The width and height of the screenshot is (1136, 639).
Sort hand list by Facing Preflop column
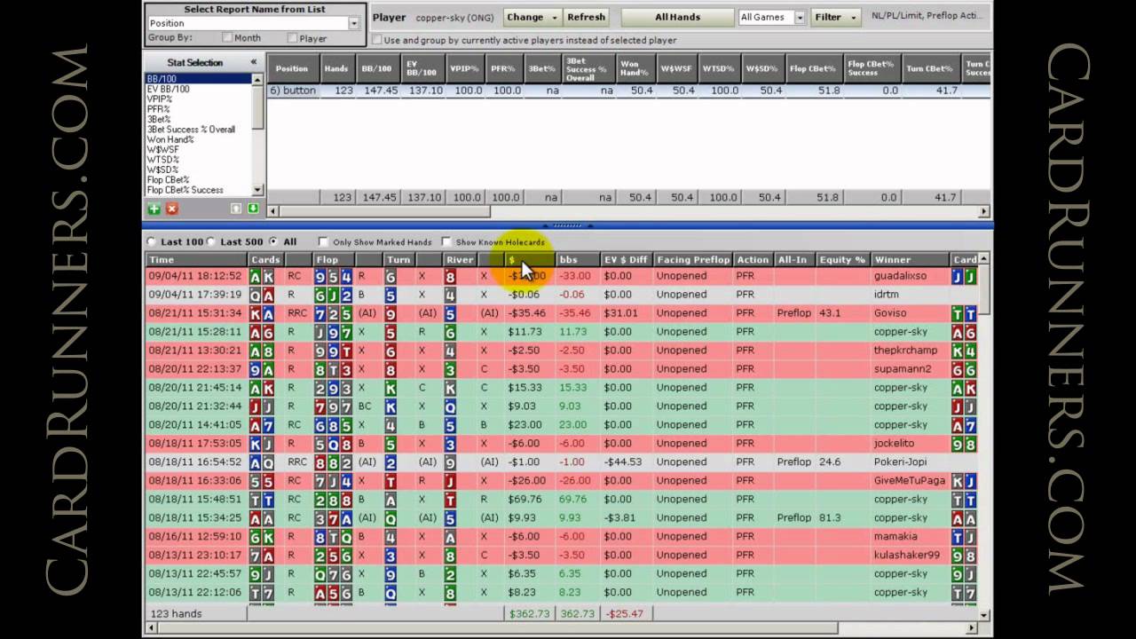click(x=692, y=260)
